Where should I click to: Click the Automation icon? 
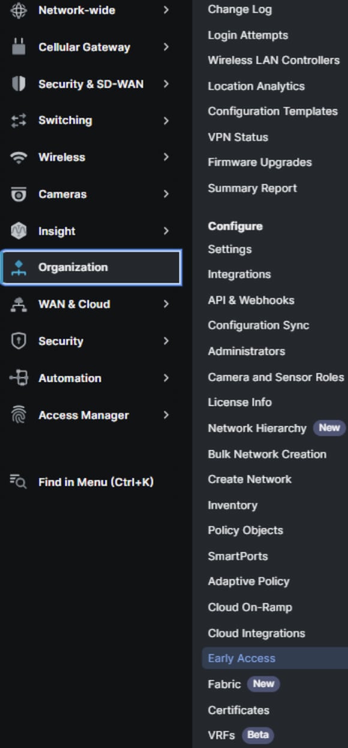pos(19,378)
